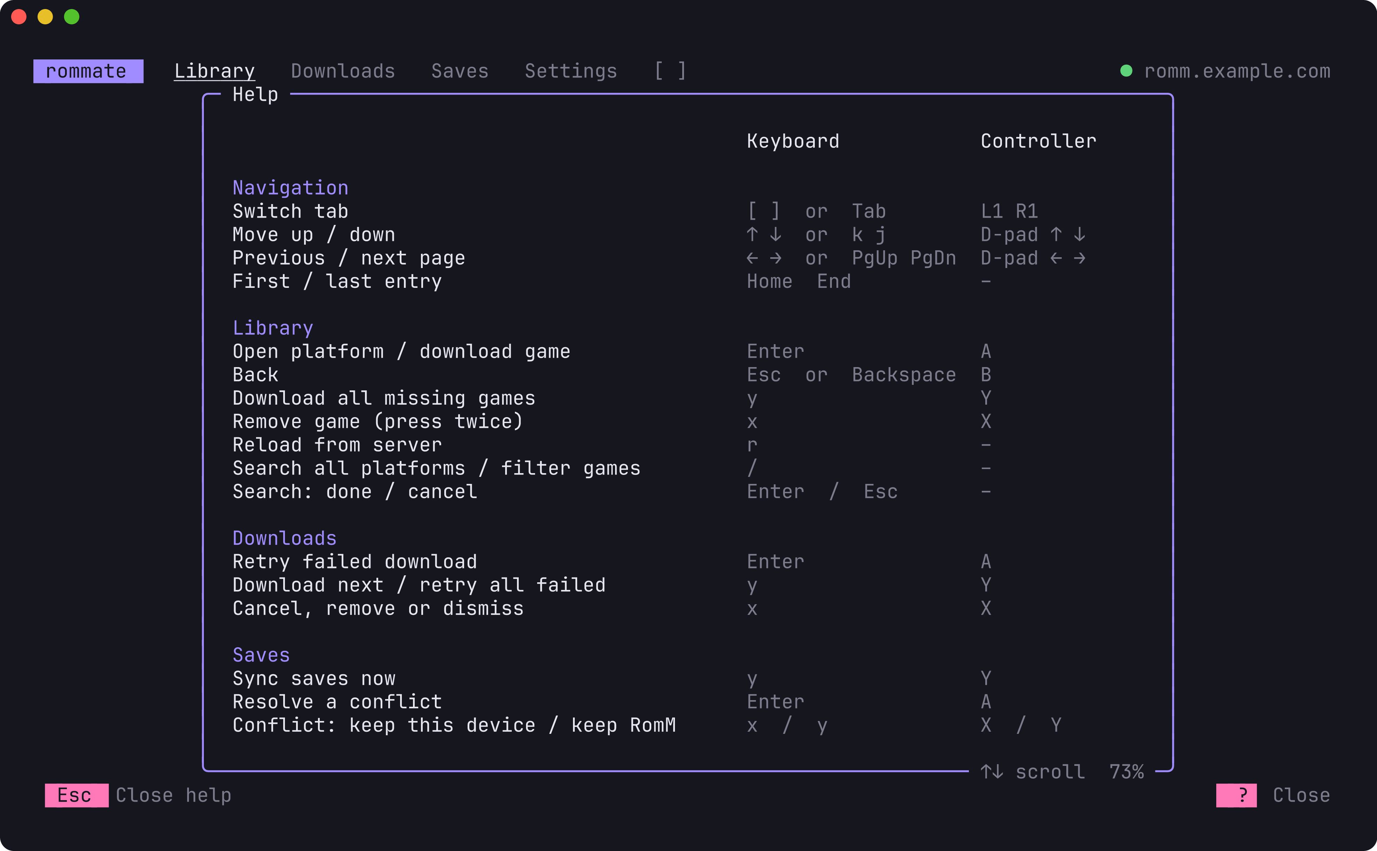Click the Help panel title
The width and height of the screenshot is (1377, 851).
coord(256,95)
